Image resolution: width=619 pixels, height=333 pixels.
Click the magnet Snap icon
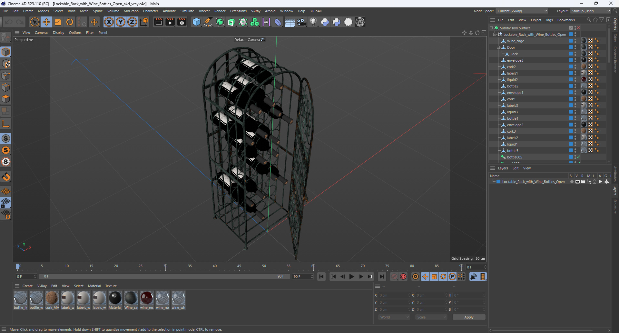click(6, 177)
